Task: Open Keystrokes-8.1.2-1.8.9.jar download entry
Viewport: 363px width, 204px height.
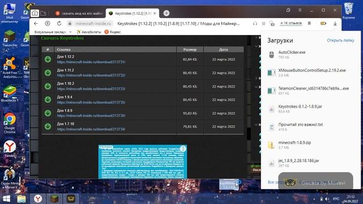Action: point(311,109)
